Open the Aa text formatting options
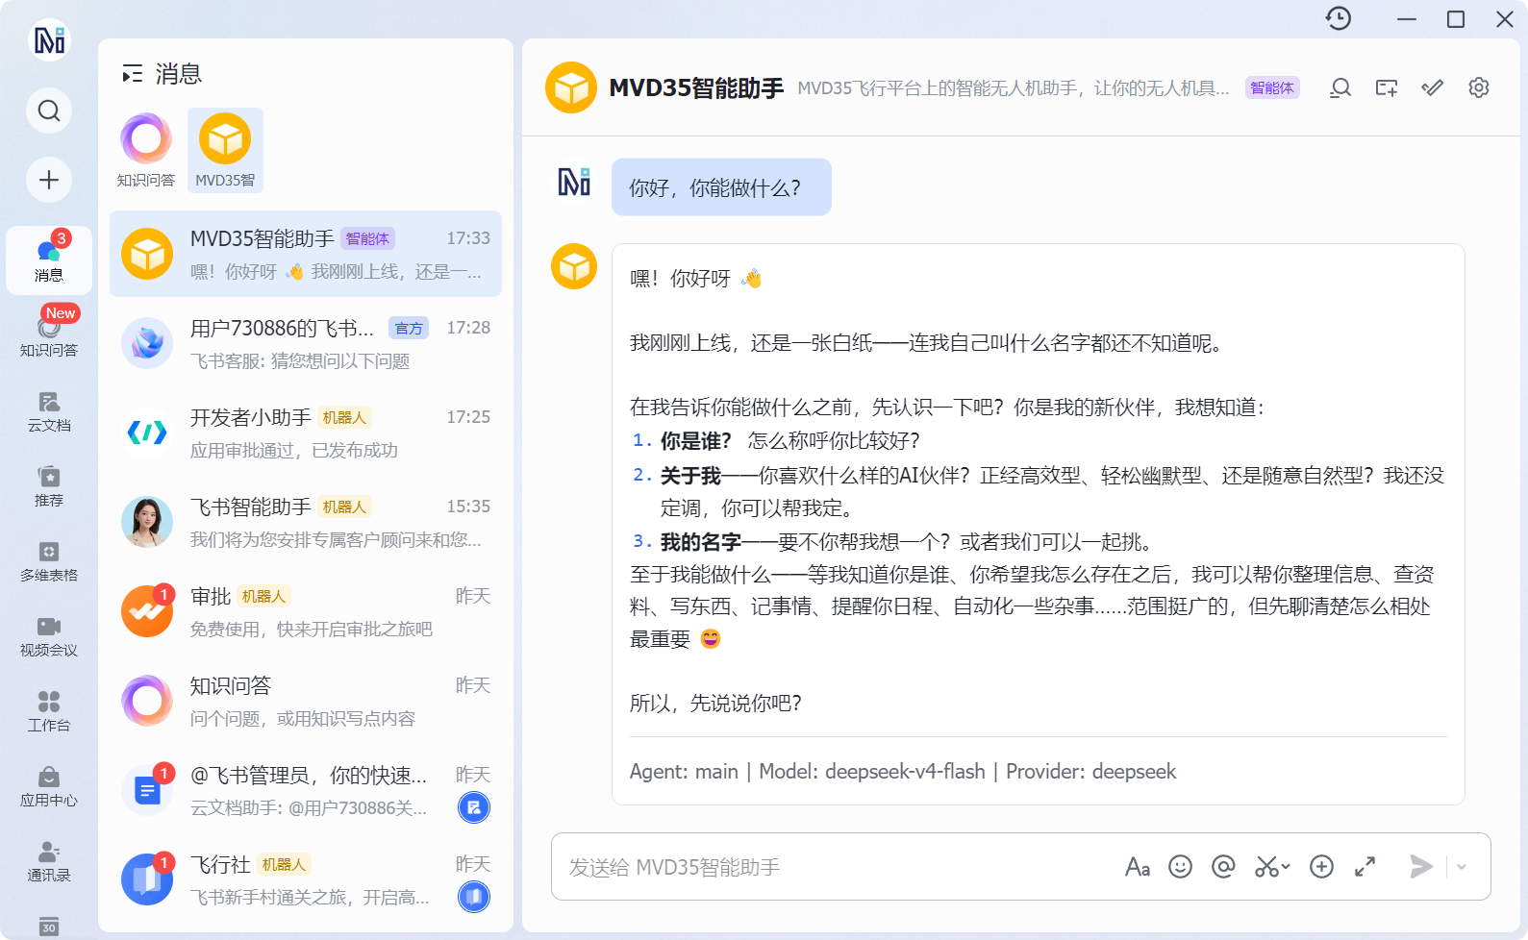 1138,867
